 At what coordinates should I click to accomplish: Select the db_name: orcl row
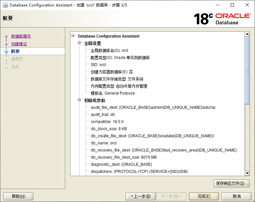point(103,143)
